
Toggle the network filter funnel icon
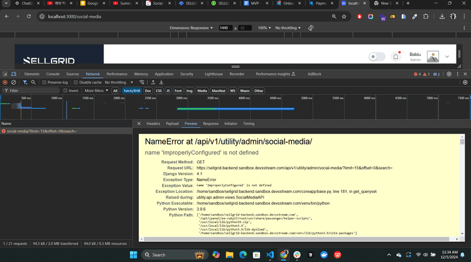[25, 82]
